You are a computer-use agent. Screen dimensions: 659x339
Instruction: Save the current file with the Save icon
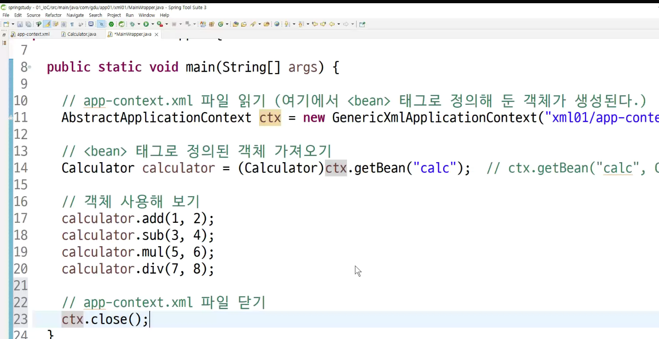point(20,24)
